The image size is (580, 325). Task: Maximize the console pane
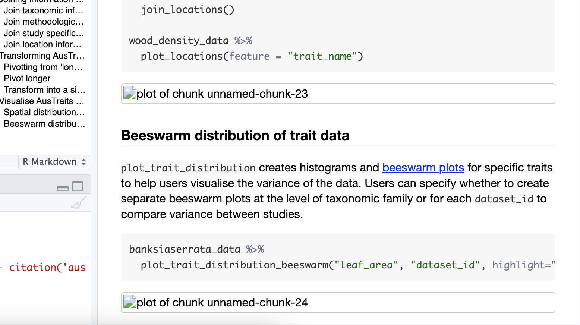[x=78, y=186]
